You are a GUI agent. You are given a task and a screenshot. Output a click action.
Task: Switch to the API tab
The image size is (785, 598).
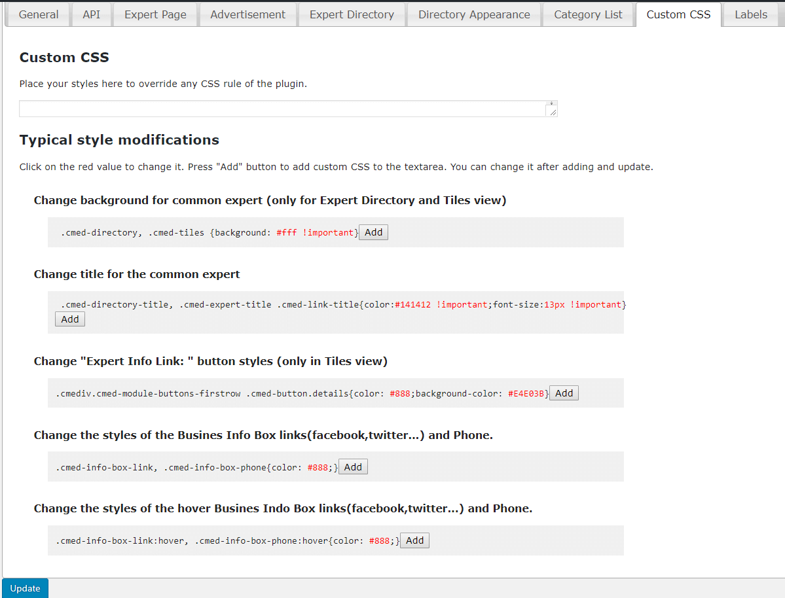[x=92, y=14]
